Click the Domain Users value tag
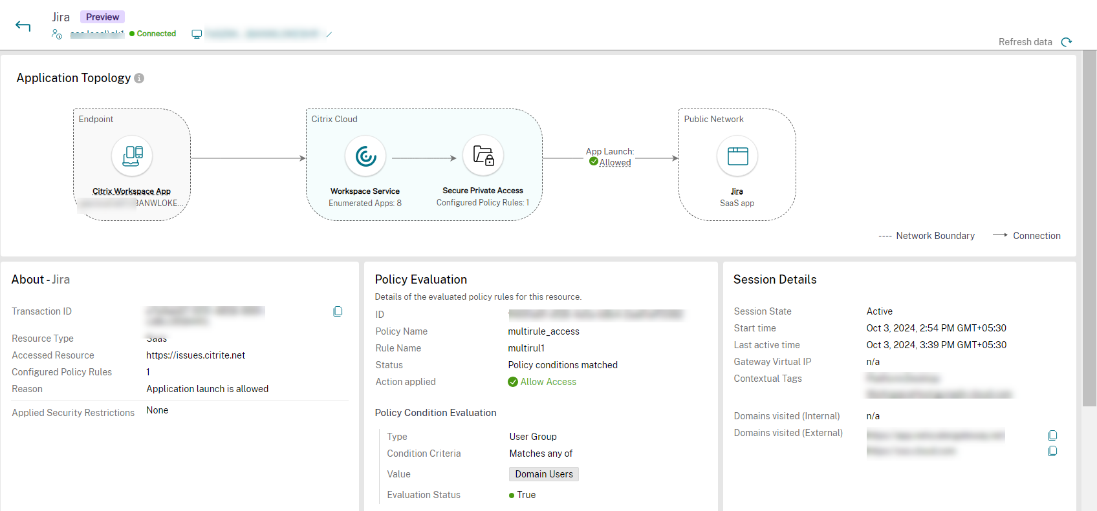The width and height of the screenshot is (1097, 511). click(543, 474)
